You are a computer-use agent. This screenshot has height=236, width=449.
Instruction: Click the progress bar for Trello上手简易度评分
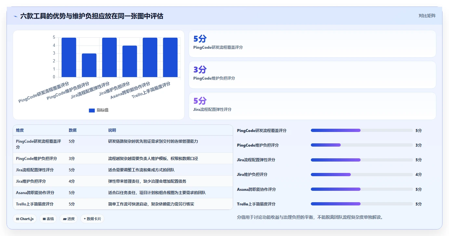362,204
